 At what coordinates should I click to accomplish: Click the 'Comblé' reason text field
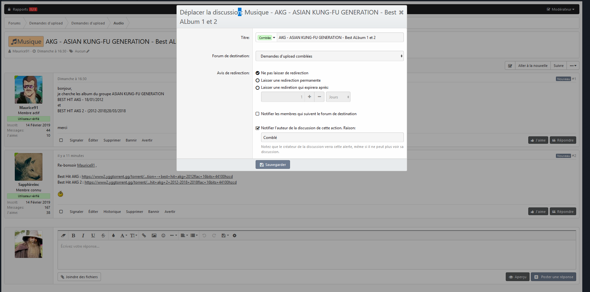click(332, 138)
